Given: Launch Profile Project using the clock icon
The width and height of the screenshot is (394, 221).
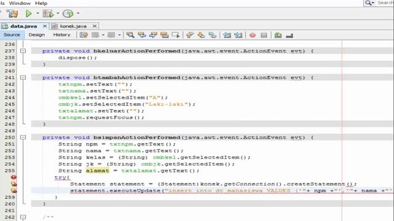Looking at the screenshot, I should 68,14.
